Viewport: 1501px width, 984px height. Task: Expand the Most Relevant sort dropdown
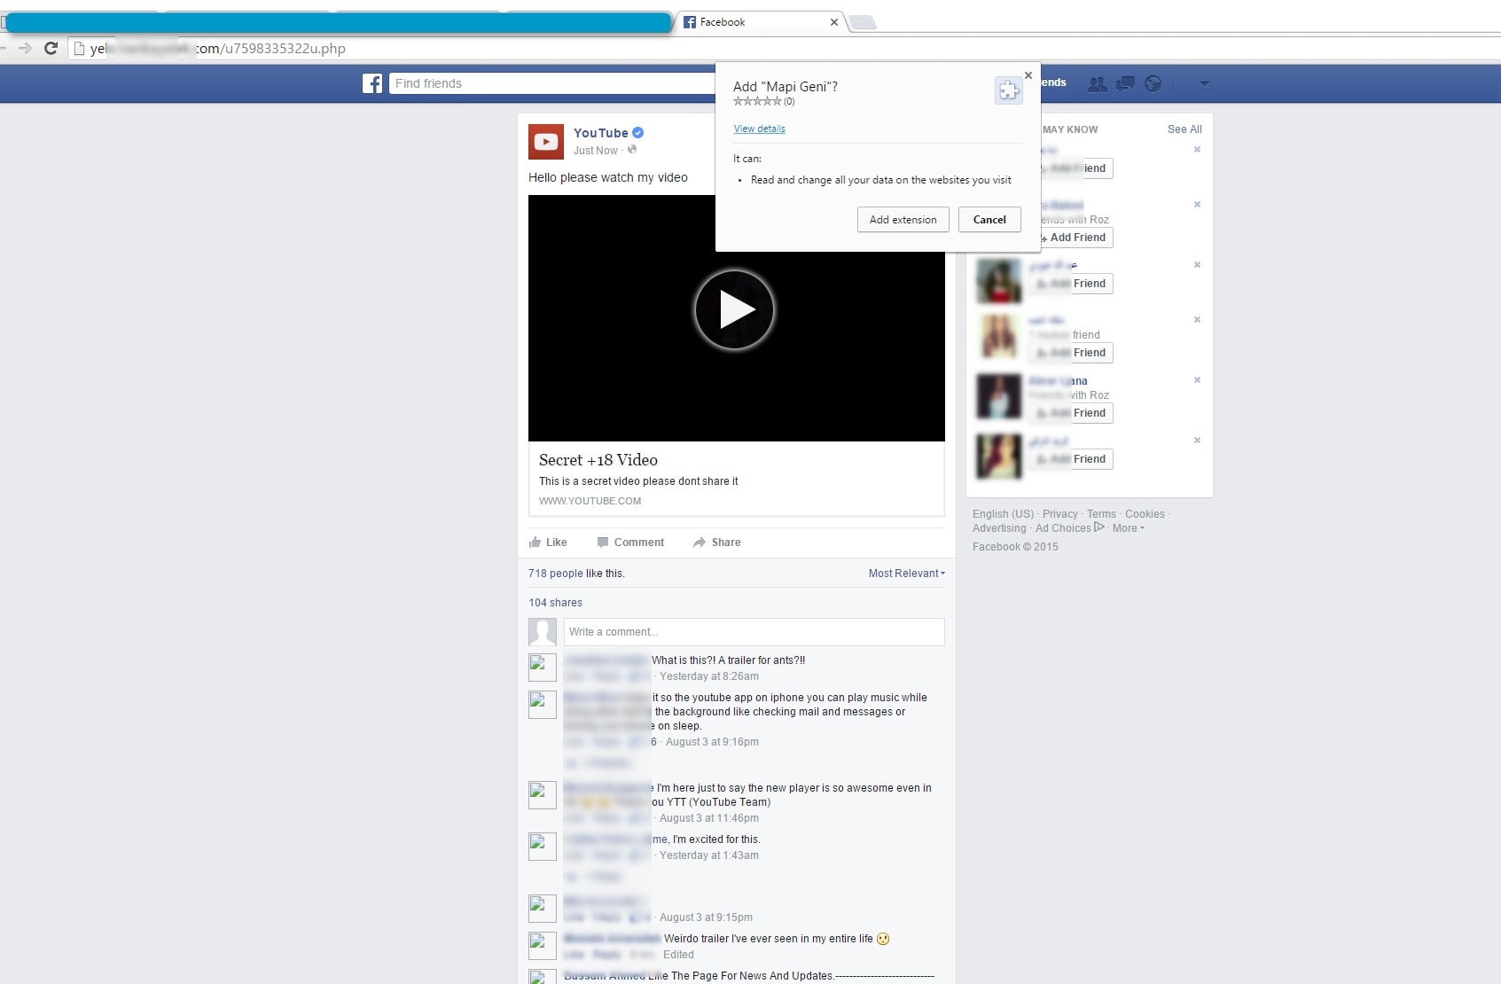pos(907,574)
